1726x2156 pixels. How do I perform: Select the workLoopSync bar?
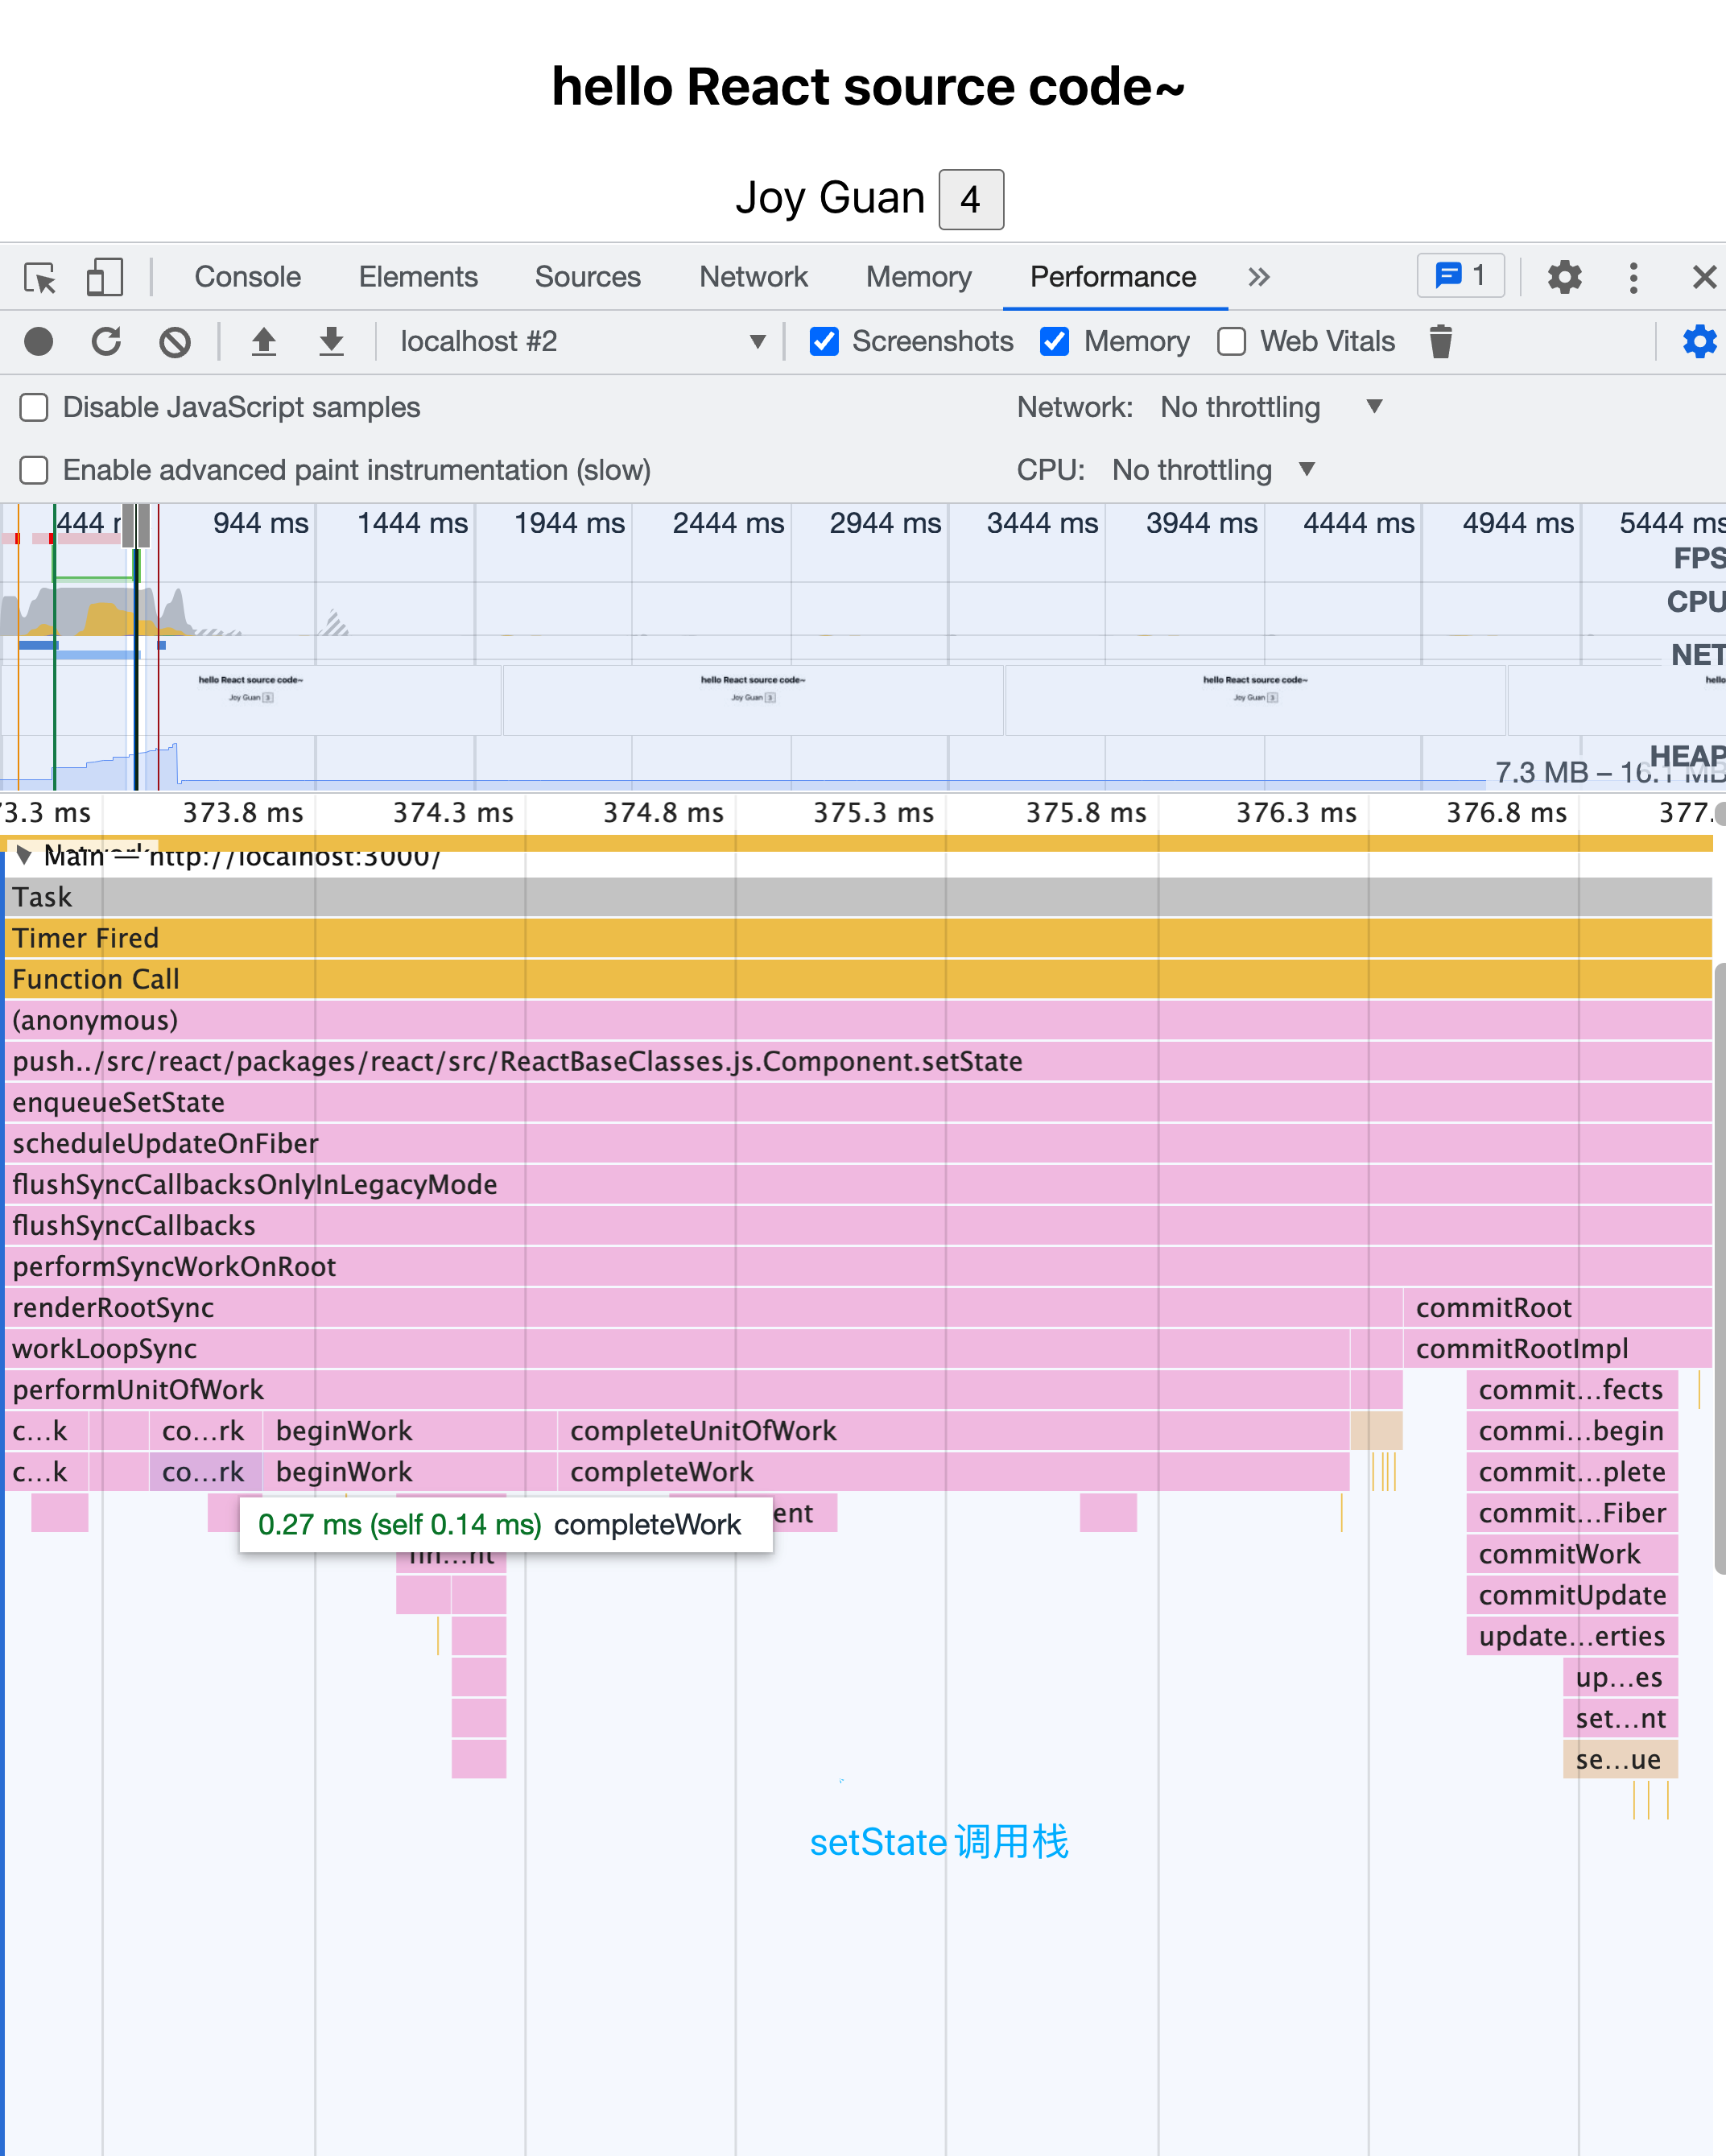pyautogui.click(x=677, y=1348)
